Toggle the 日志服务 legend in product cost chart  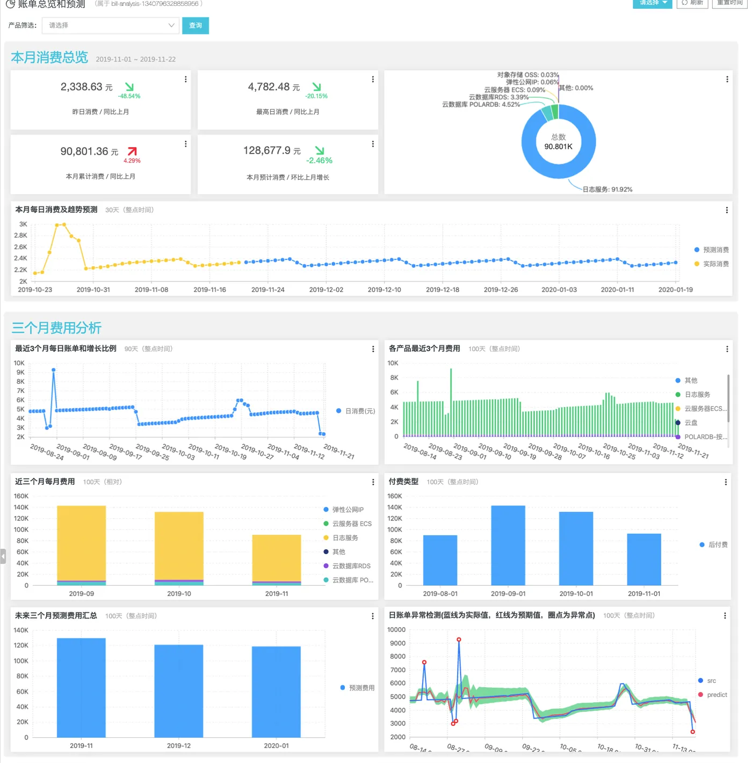[x=692, y=395]
